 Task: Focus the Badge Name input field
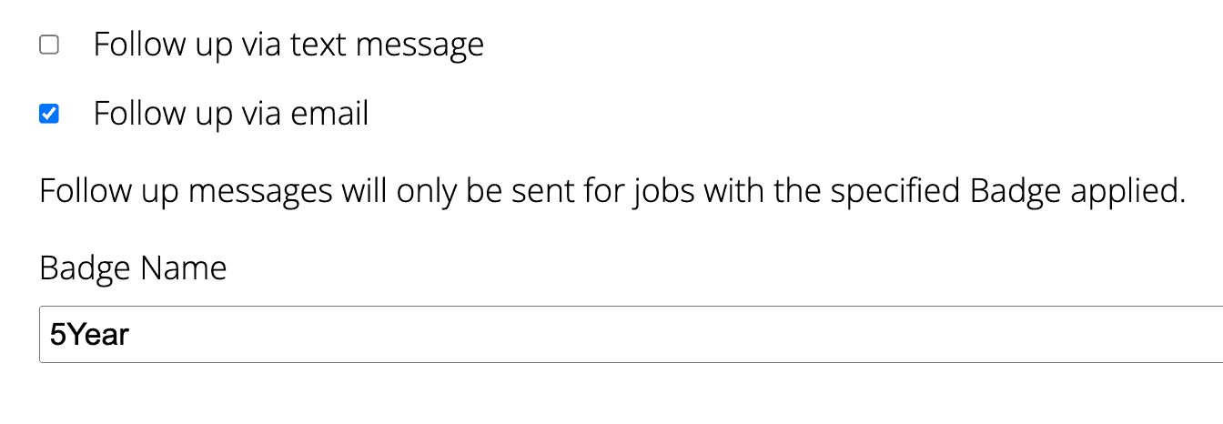(630, 334)
